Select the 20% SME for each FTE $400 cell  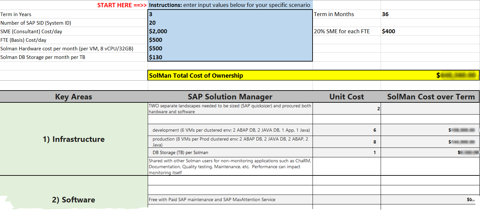[429, 32]
